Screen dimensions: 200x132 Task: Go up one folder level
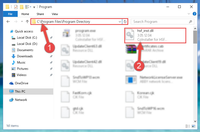click(x=27, y=22)
